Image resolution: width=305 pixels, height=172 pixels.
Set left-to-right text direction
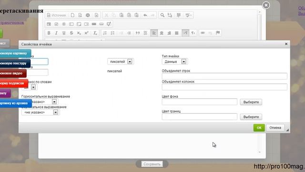click(185, 33)
